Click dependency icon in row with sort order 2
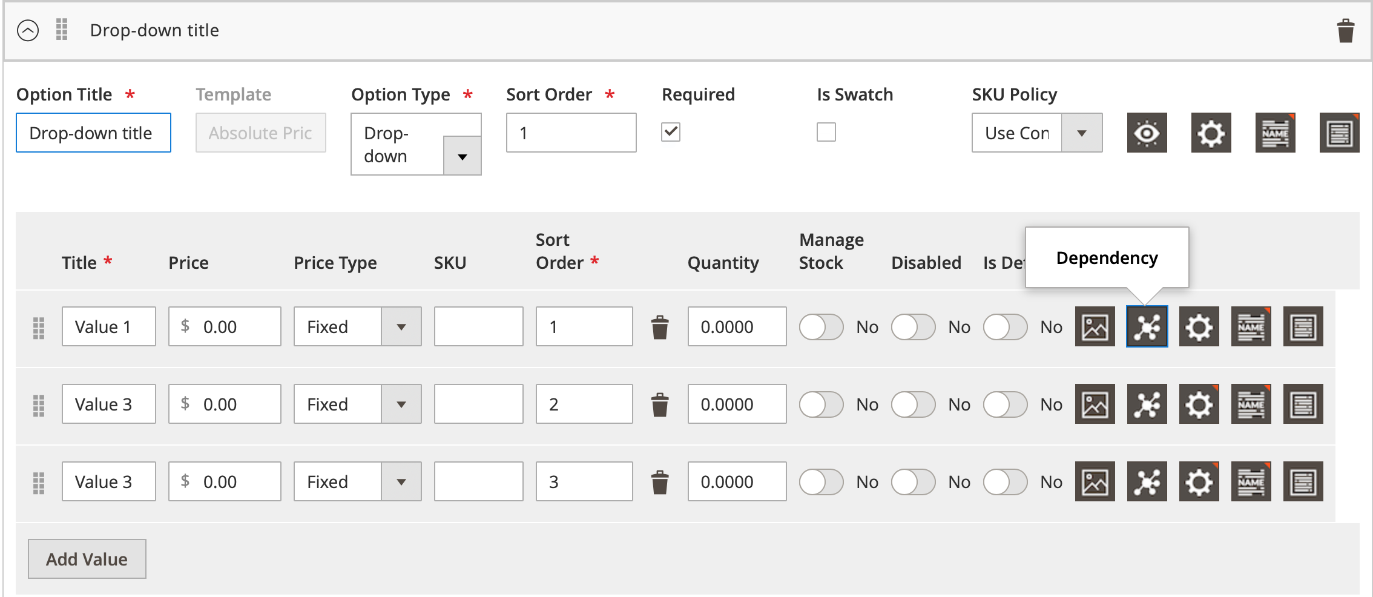 [x=1147, y=404]
